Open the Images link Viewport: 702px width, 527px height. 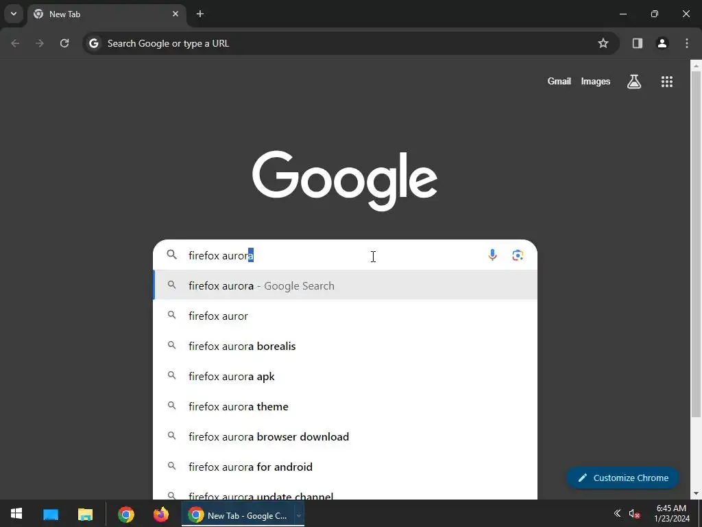596,81
